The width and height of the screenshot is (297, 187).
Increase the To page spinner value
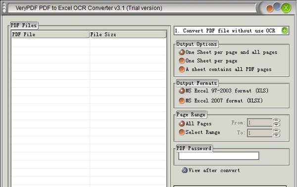[x=276, y=131]
